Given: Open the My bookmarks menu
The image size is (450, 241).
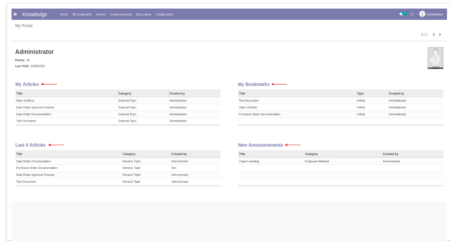Looking at the screenshot, I should (82, 14).
